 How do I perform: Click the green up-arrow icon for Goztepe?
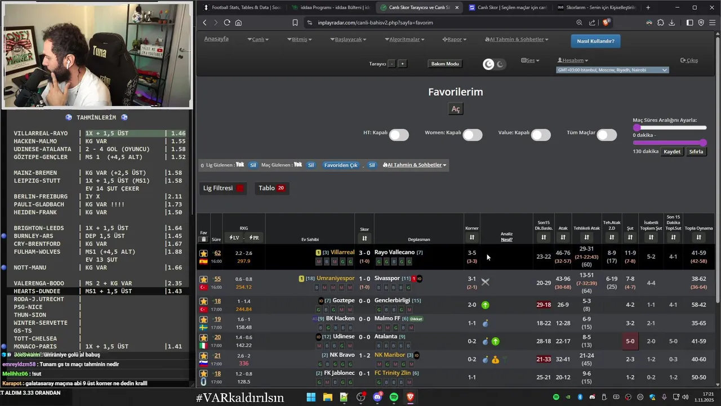pos(485,305)
